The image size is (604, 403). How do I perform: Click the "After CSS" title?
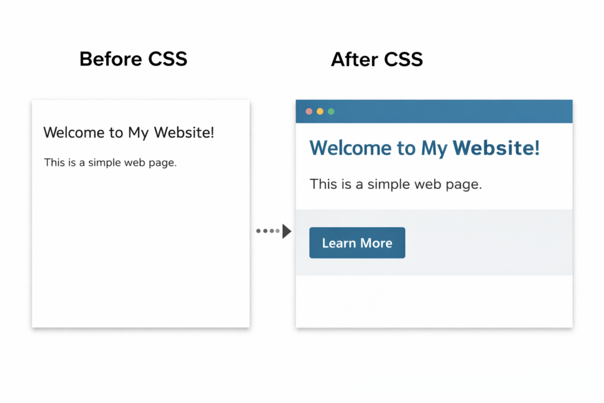click(377, 59)
